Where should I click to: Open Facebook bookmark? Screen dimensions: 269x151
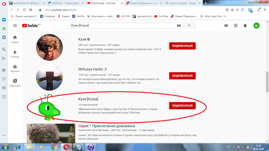coord(48,16)
